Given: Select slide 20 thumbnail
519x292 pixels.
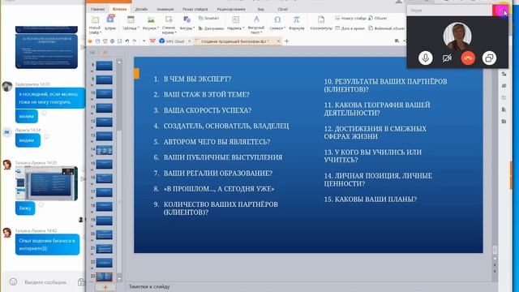Looking at the screenshot, I should (105, 234).
